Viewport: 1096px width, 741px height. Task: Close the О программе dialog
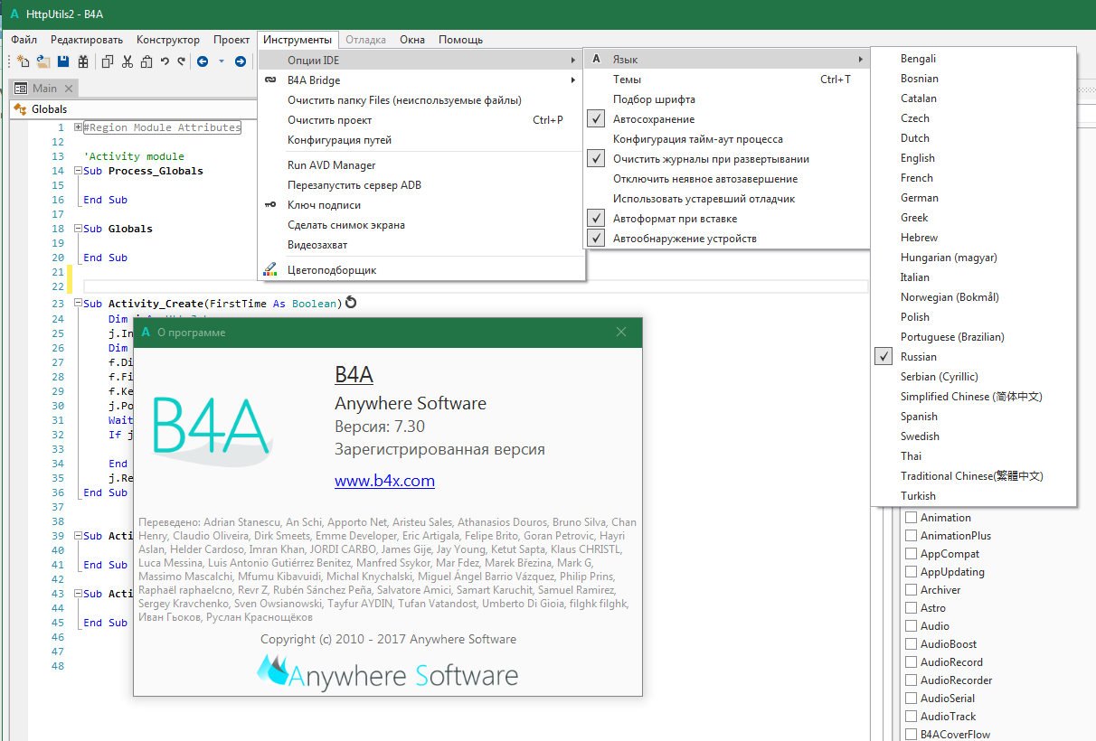coord(621,332)
